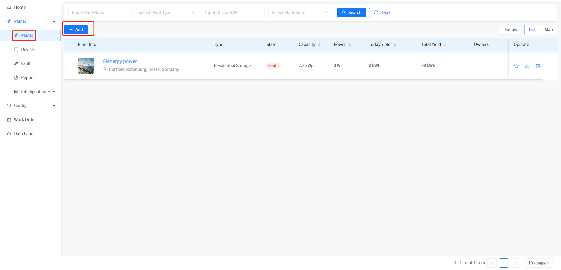Switch to Follow view
Screen dimensions: 561x270
[x=511, y=30]
